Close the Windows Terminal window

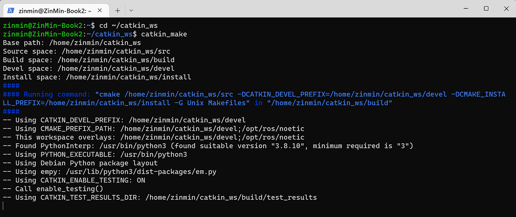pyautogui.click(x=506, y=8)
